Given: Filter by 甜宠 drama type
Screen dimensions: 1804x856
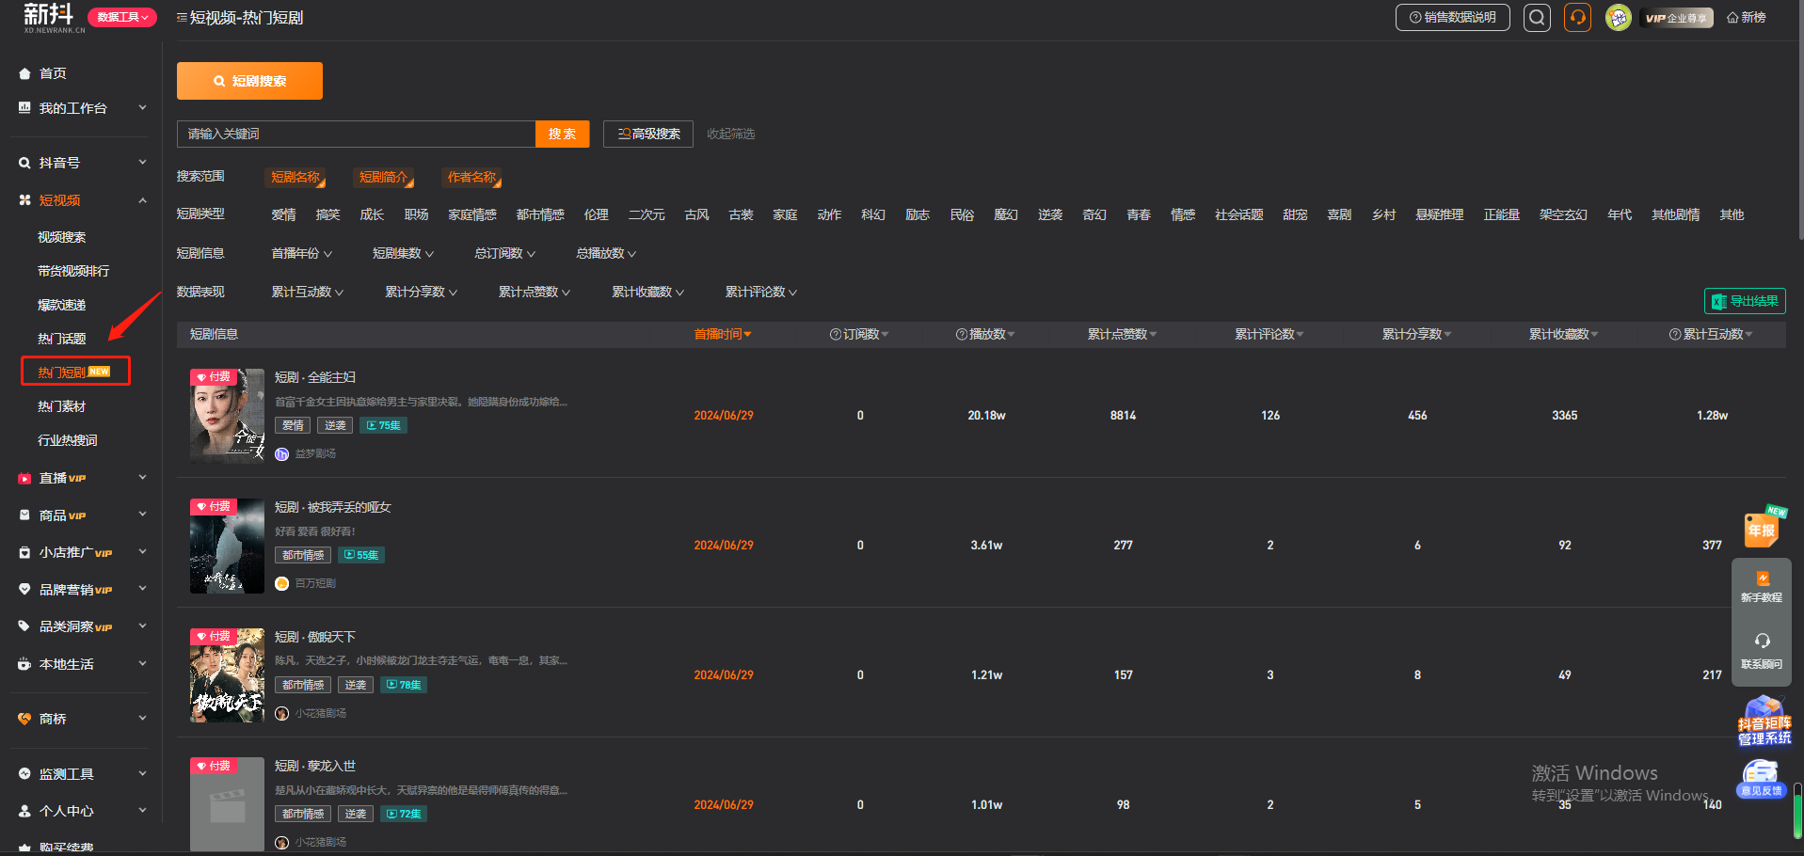Looking at the screenshot, I should [1295, 214].
